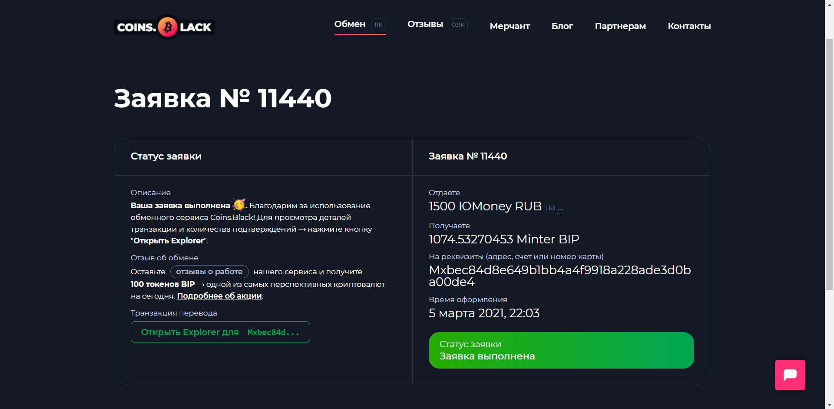Navigate to the Блог section
The height and width of the screenshot is (409, 834).
click(x=563, y=26)
